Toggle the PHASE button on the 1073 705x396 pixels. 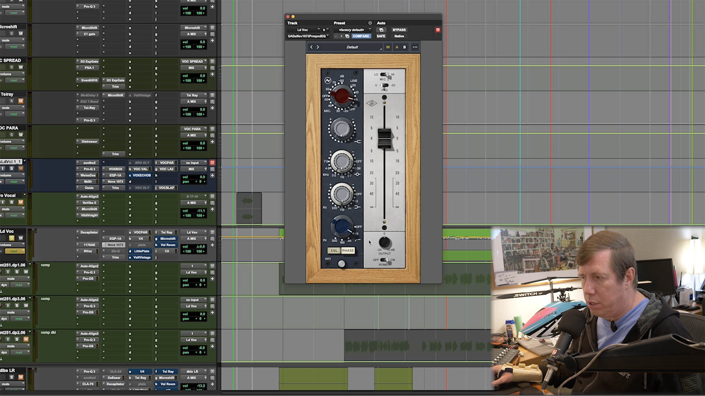[x=348, y=250]
